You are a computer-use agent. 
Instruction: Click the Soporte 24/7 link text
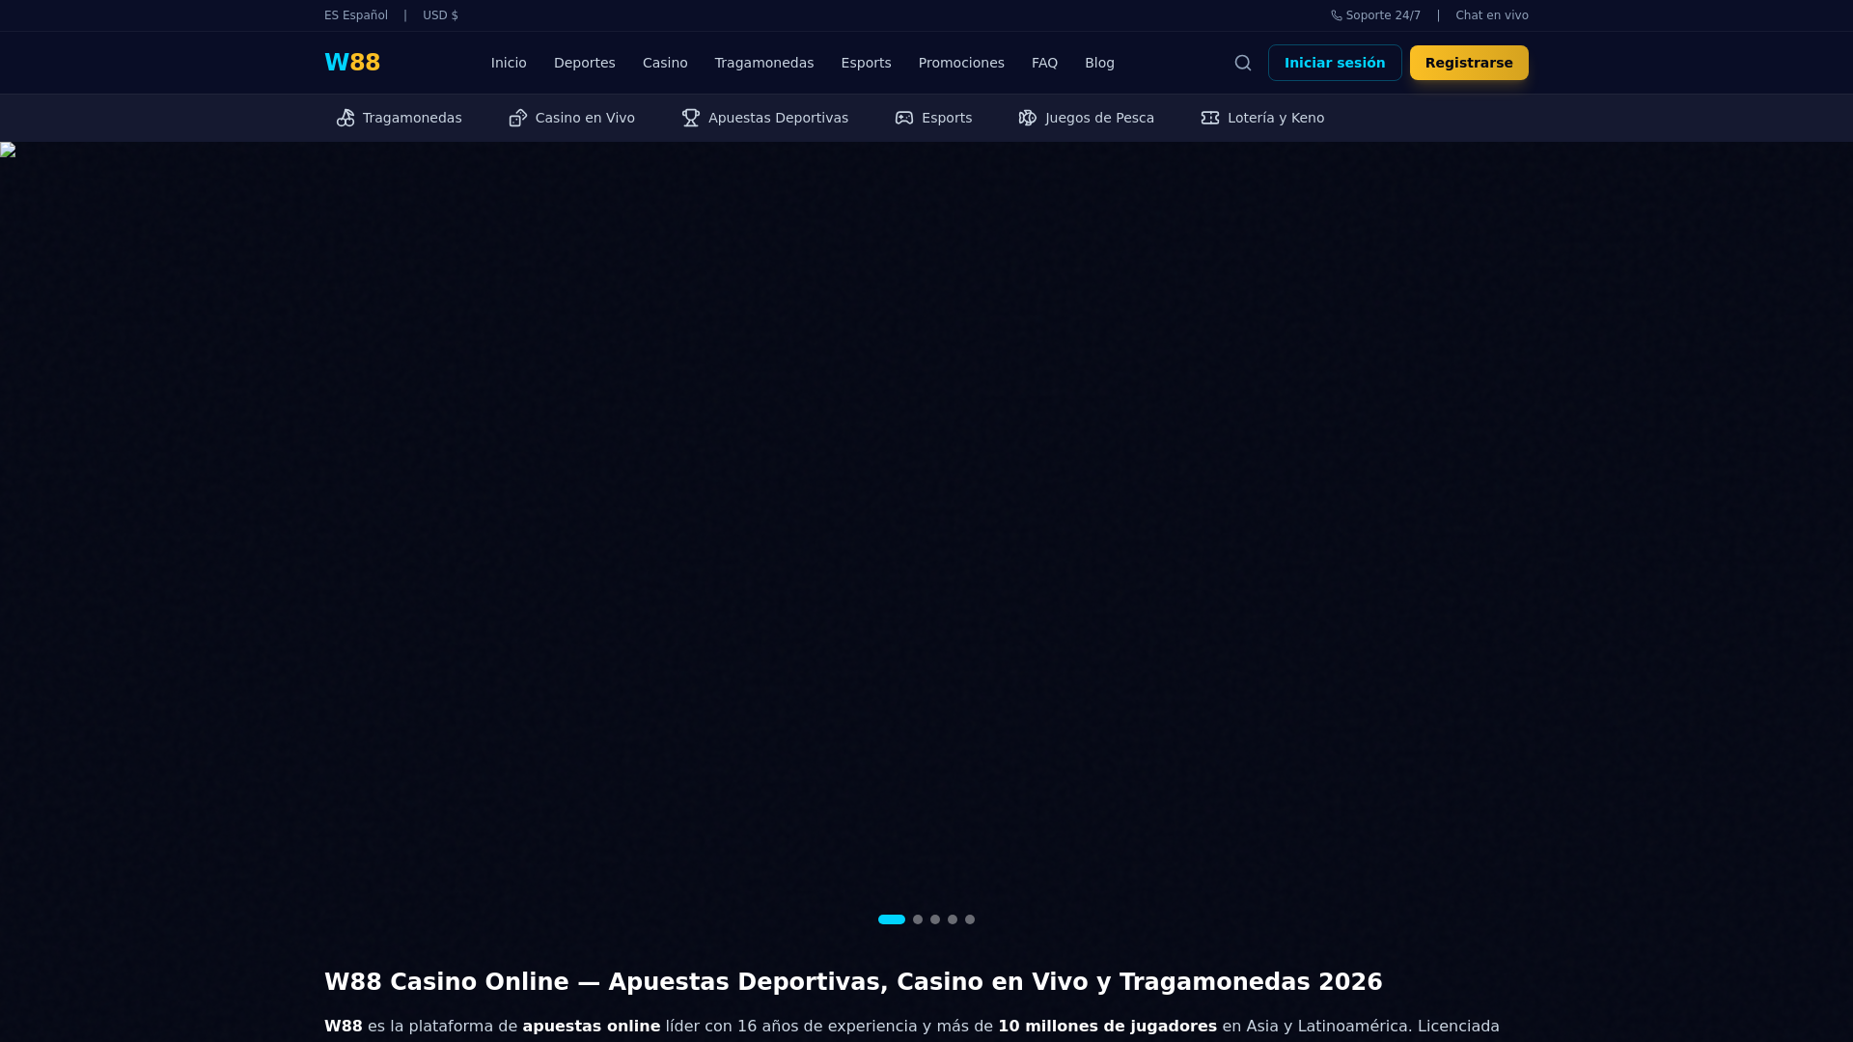1383,15
